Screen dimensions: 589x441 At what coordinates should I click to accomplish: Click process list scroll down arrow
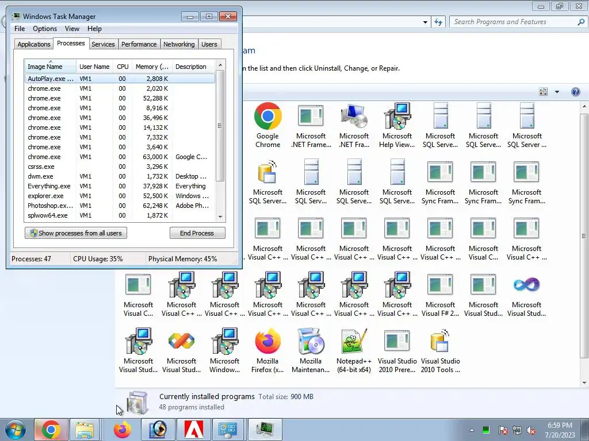point(220,216)
